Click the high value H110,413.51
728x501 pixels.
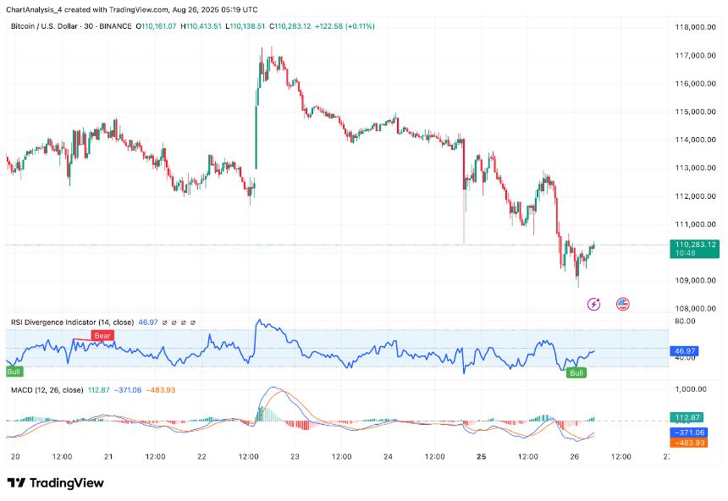pyautogui.click(x=201, y=26)
